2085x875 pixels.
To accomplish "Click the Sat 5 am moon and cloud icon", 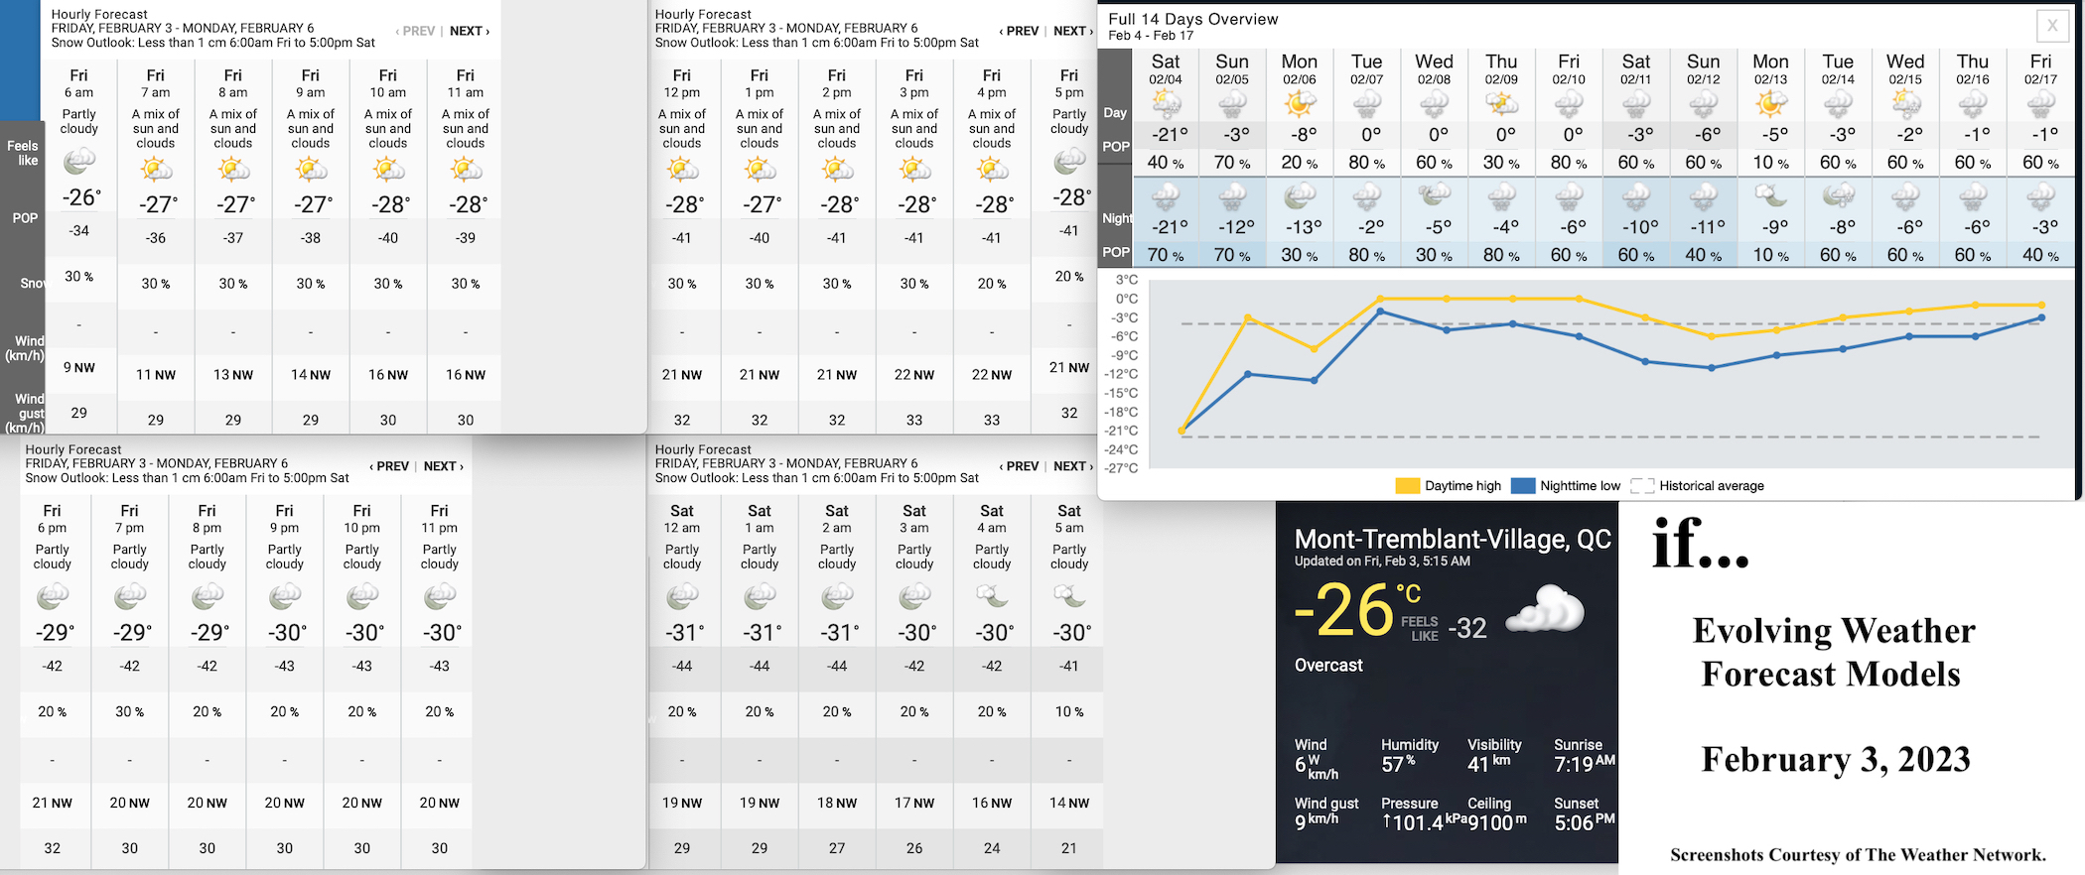I will [x=1069, y=597].
